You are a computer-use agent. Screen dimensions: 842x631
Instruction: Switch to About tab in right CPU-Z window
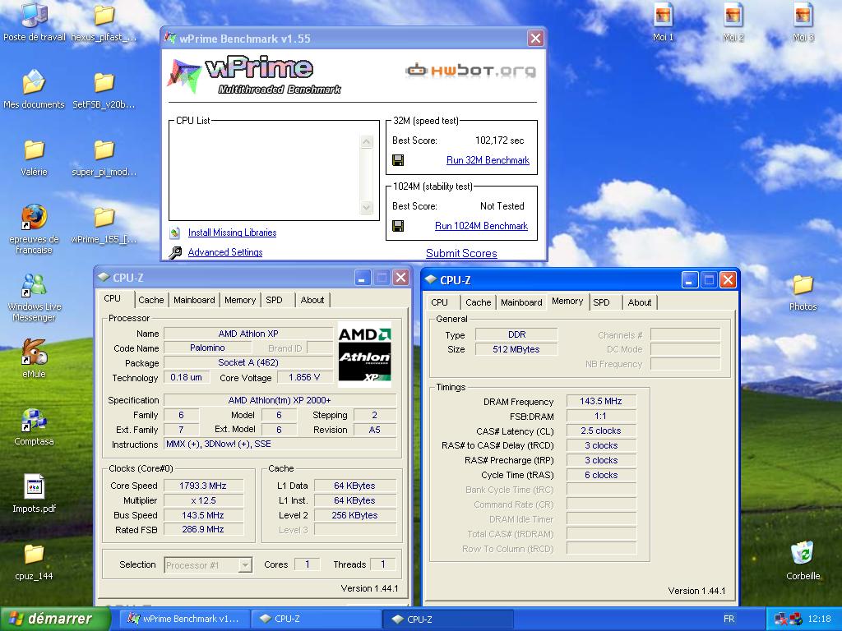pyautogui.click(x=640, y=302)
